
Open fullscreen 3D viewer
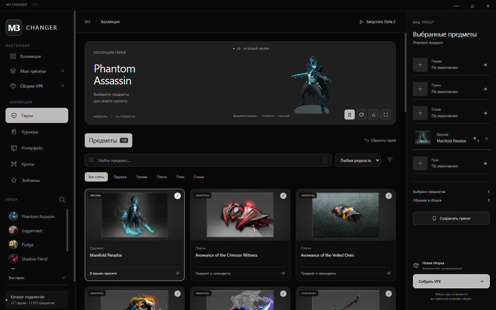point(386,115)
